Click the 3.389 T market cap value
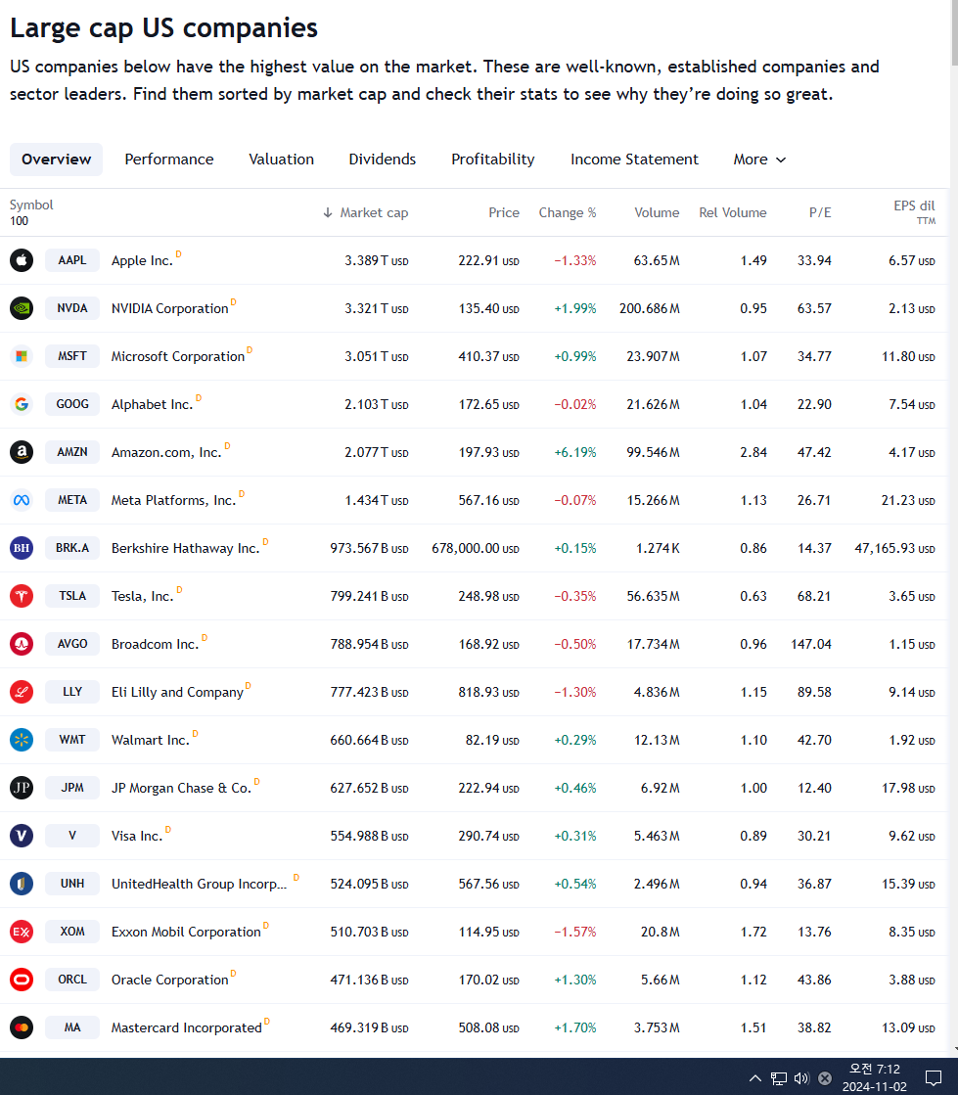Screen dimensions: 958x1095 pyautogui.click(x=377, y=260)
